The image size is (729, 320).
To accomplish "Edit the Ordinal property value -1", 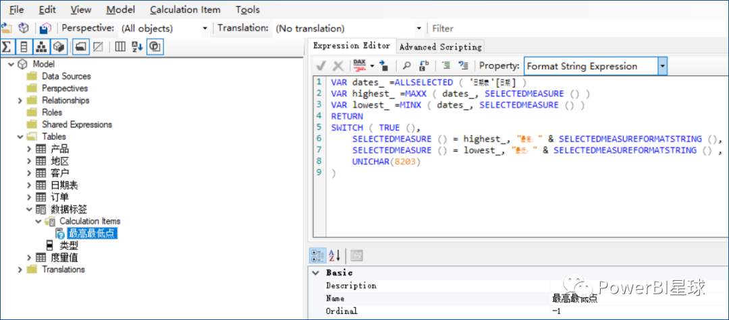I will pyautogui.click(x=639, y=311).
